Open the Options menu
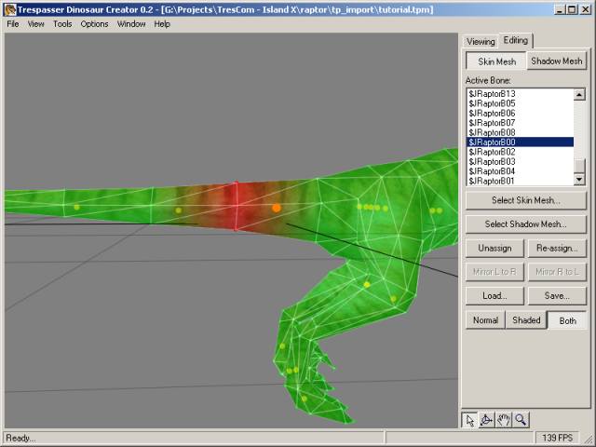 click(94, 24)
